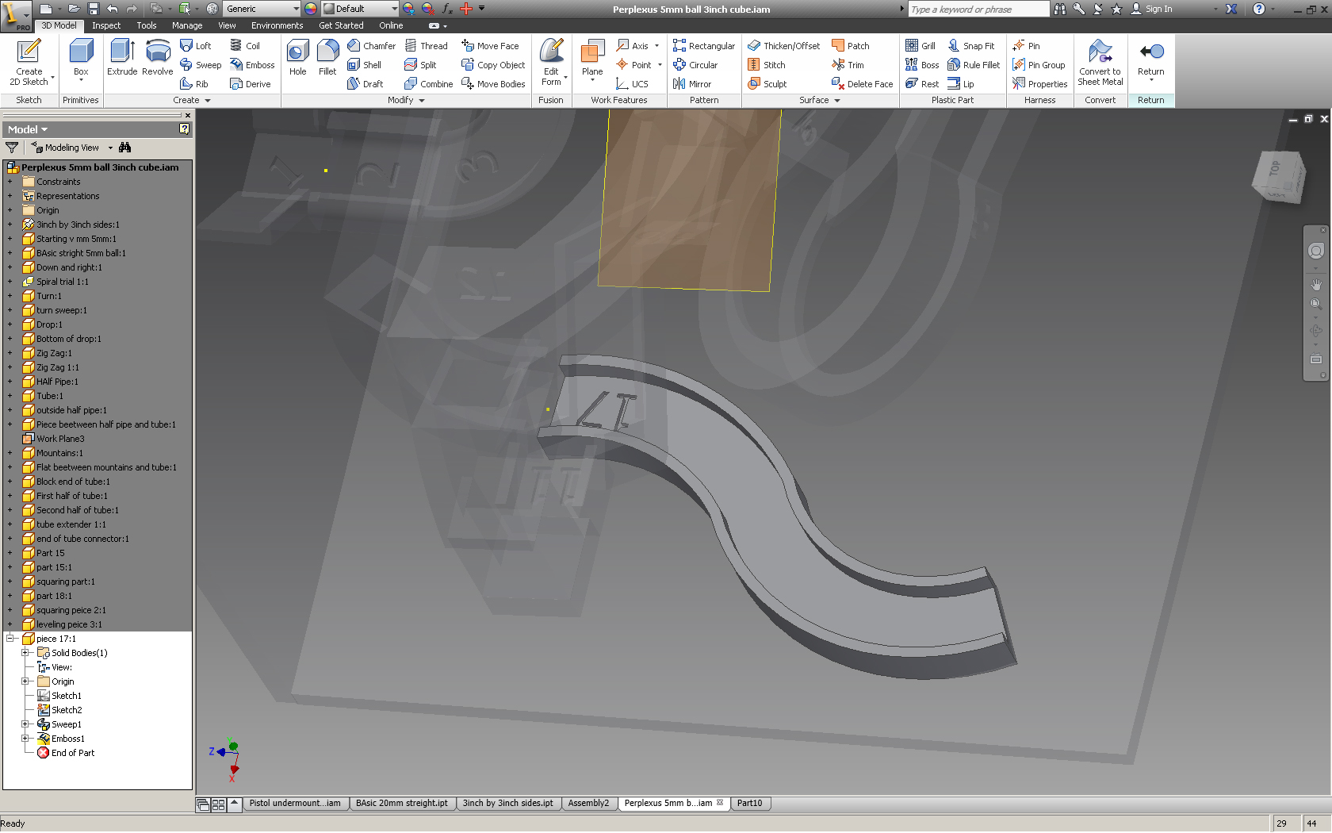This screenshot has height=833, width=1332.
Task: Open Pistol undermount document tab
Action: click(x=295, y=804)
